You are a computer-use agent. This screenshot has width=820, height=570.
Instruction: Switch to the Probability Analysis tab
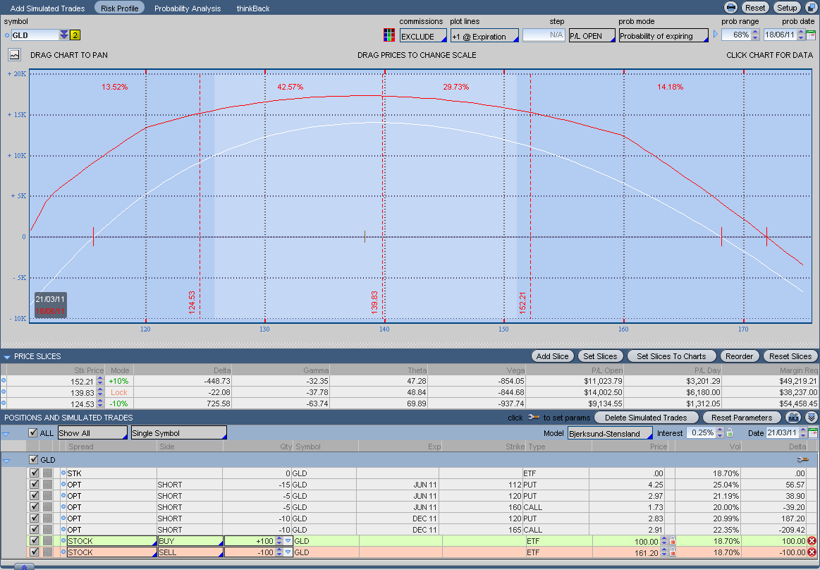tap(188, 8)
